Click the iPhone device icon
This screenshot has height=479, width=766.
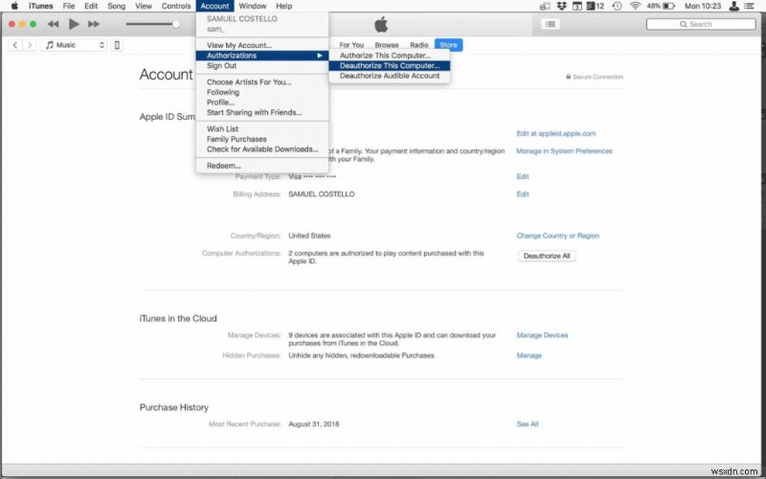[x=117, y=45]
